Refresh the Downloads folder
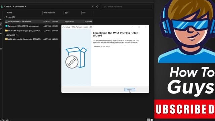 pos(97,7)
